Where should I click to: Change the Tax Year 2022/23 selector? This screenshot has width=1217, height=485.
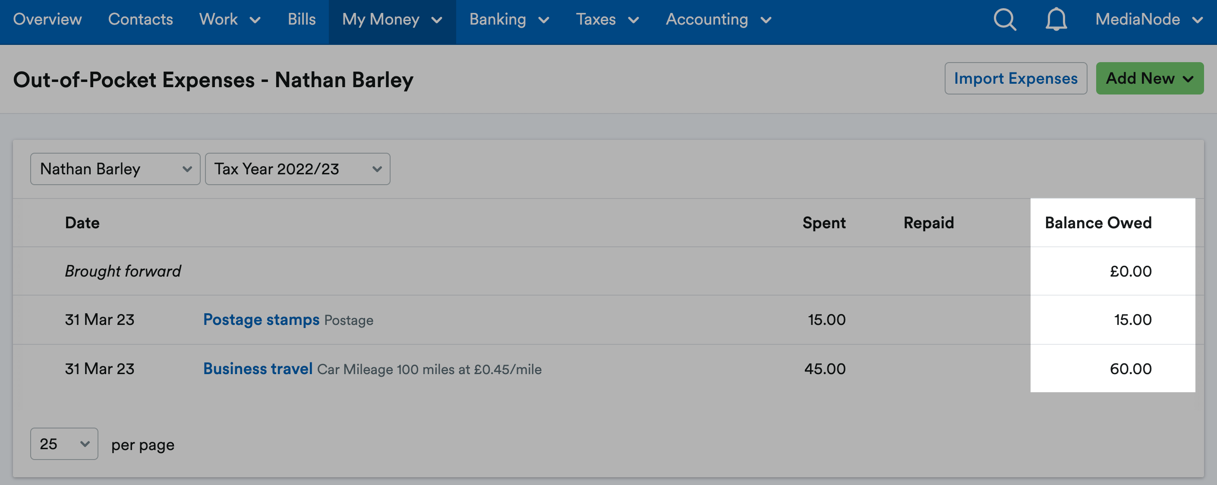click(298, 169)
